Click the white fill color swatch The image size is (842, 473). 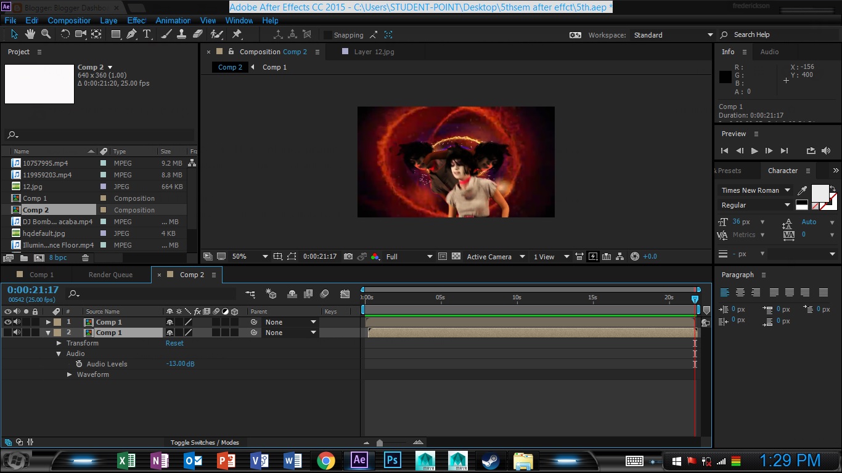pyautogui.click(x=820, y=193)
